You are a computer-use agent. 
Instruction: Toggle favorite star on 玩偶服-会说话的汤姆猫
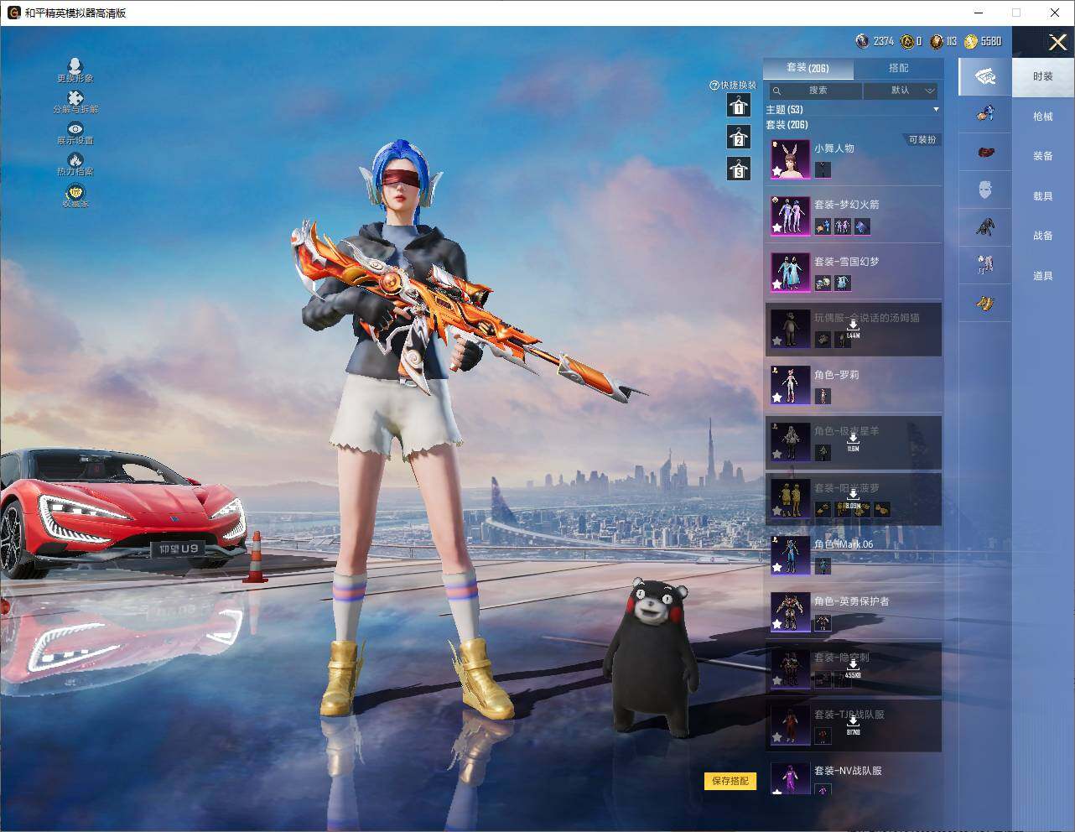point(777,341)
